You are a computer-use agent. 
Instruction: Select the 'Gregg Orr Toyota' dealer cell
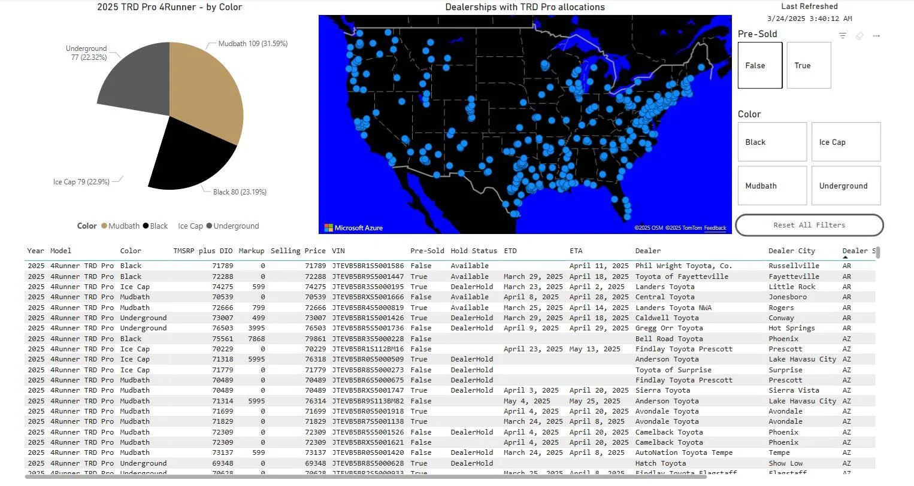click(x=669, y=328)
